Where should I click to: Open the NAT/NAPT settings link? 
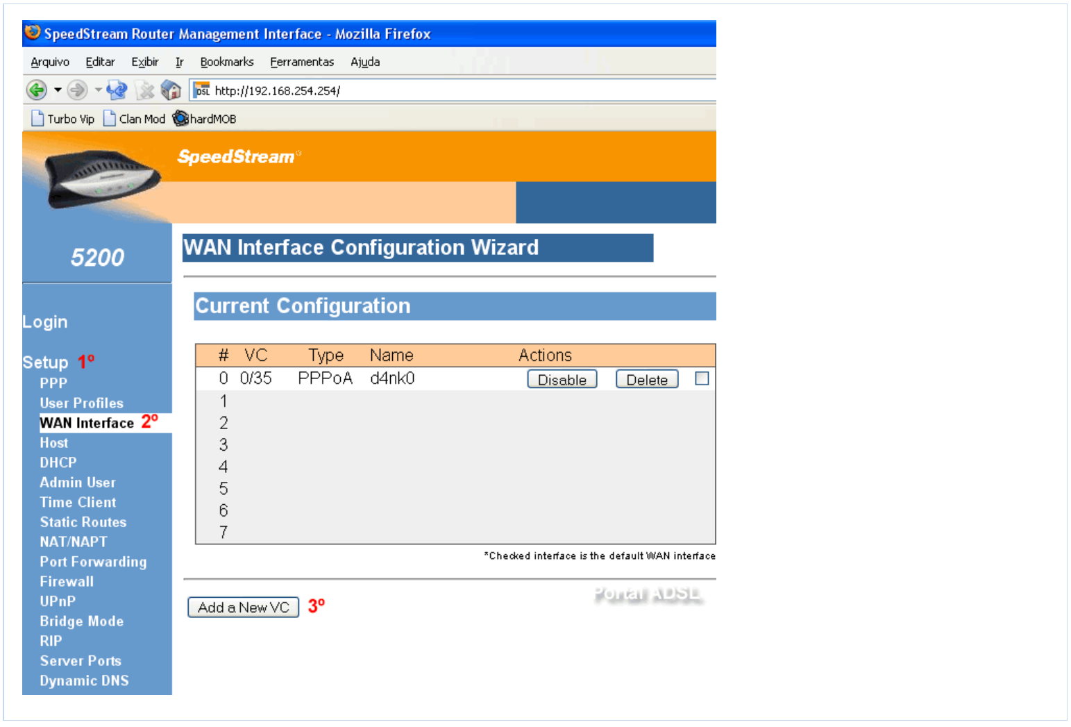coord(74,542)
